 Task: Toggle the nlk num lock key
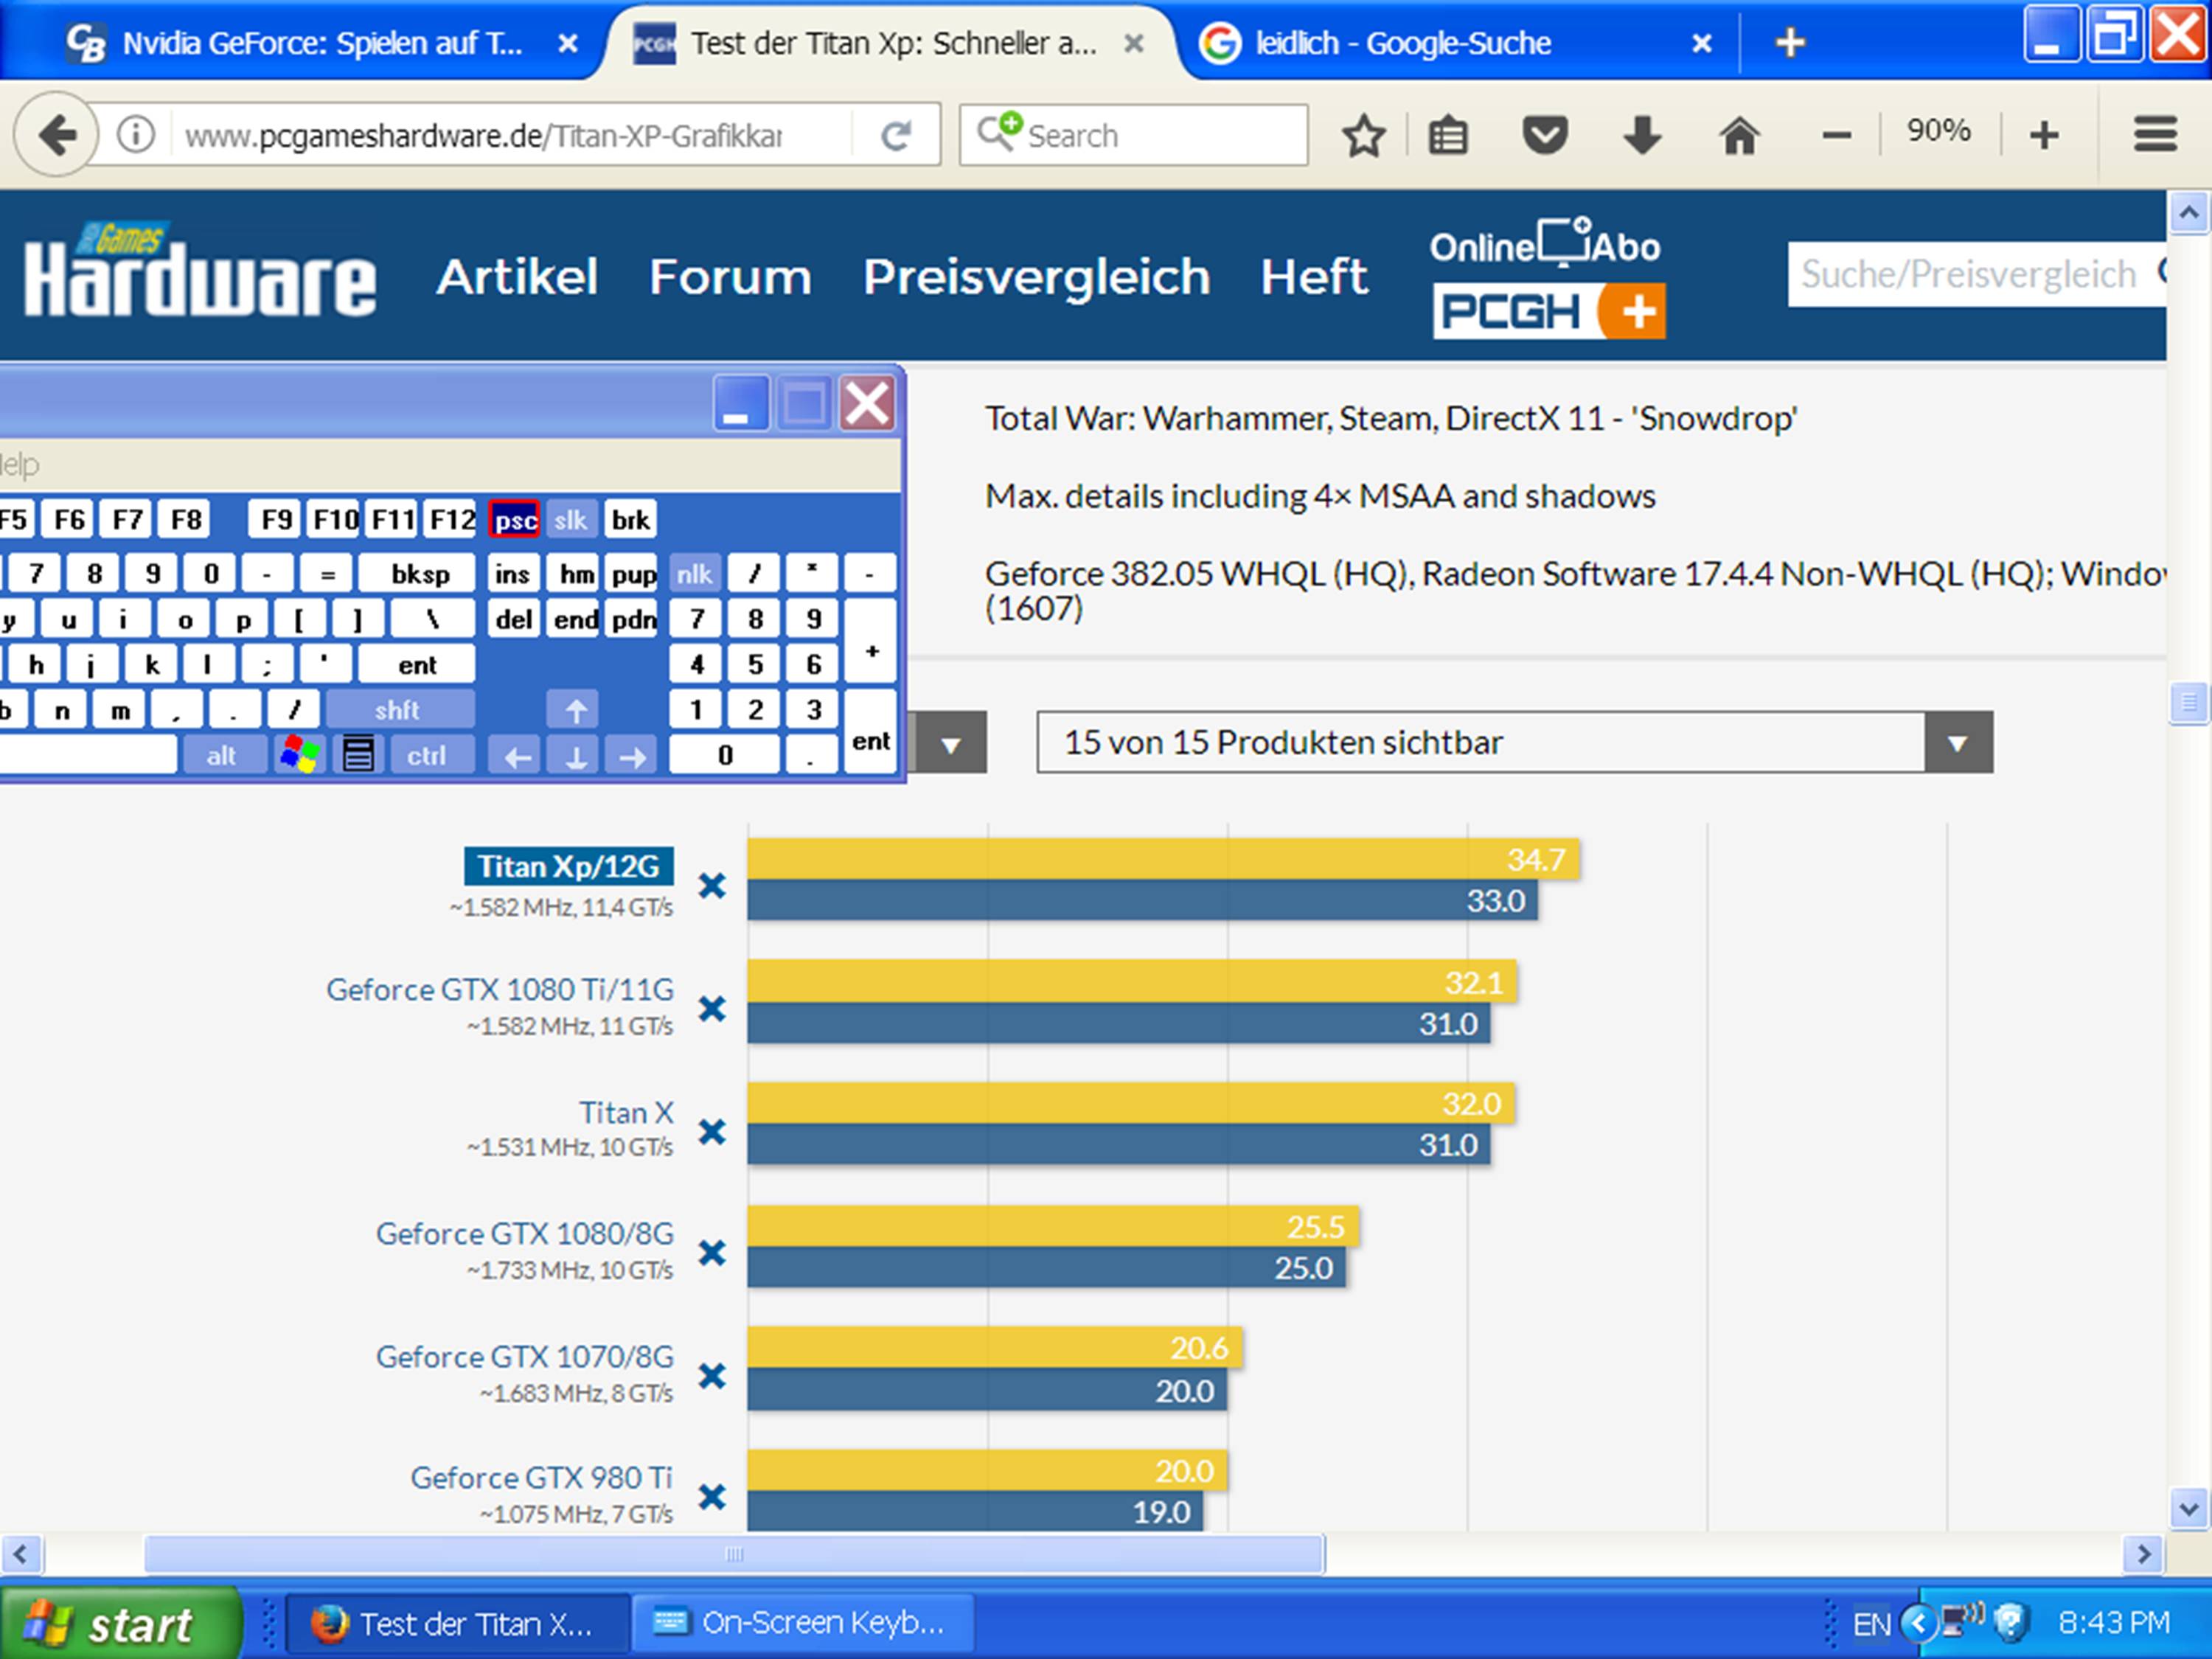point(694,574)
